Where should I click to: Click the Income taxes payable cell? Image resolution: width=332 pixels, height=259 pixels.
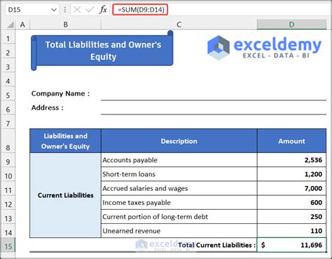[x=179, y=202]
